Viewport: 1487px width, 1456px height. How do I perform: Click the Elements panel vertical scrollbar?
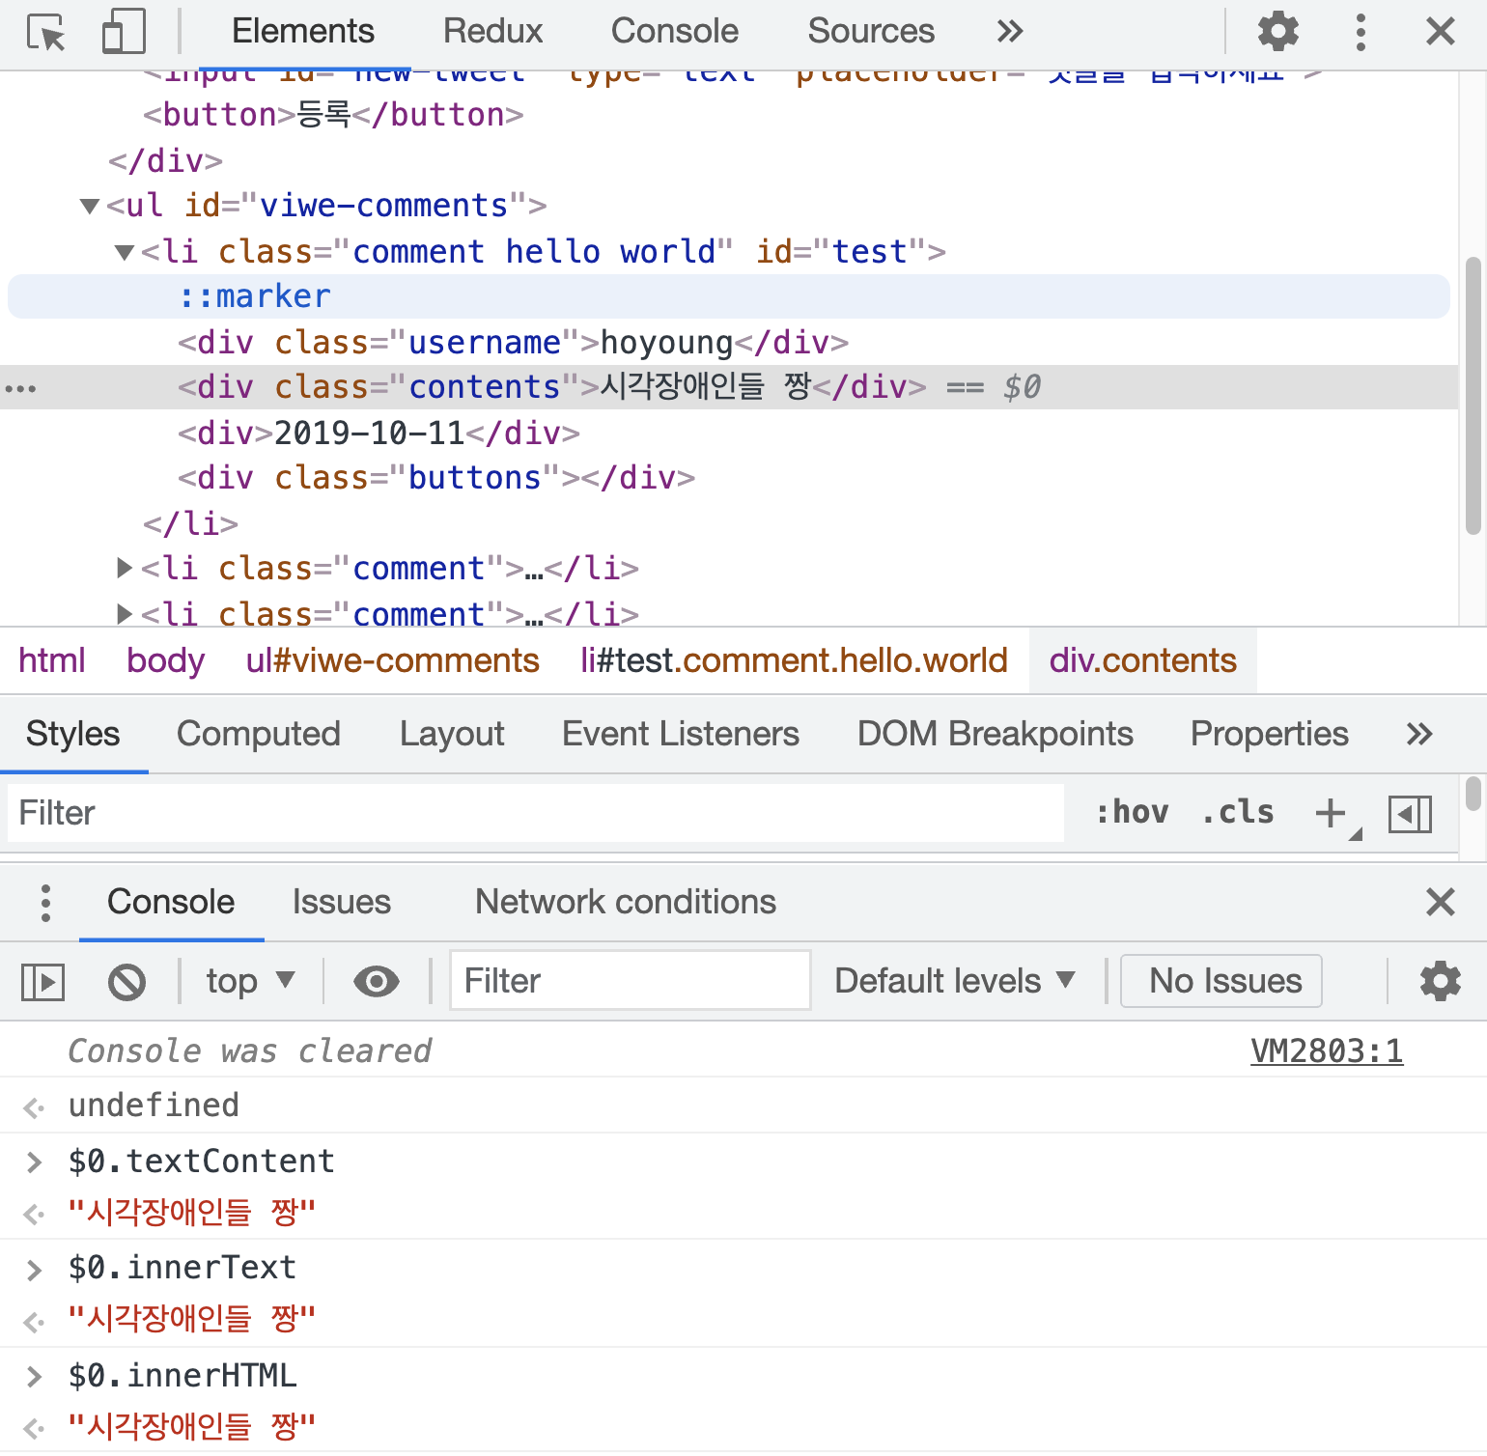1473,396
